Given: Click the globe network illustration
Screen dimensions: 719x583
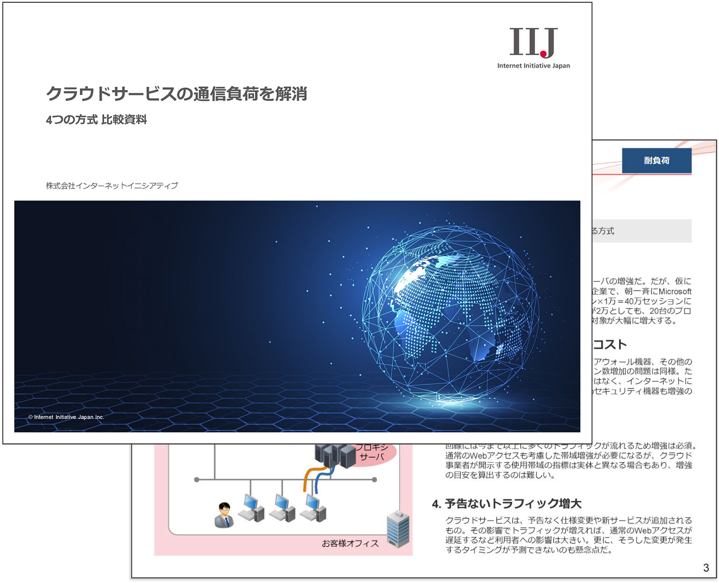Looking at the screenshot, I should [451, 314].
